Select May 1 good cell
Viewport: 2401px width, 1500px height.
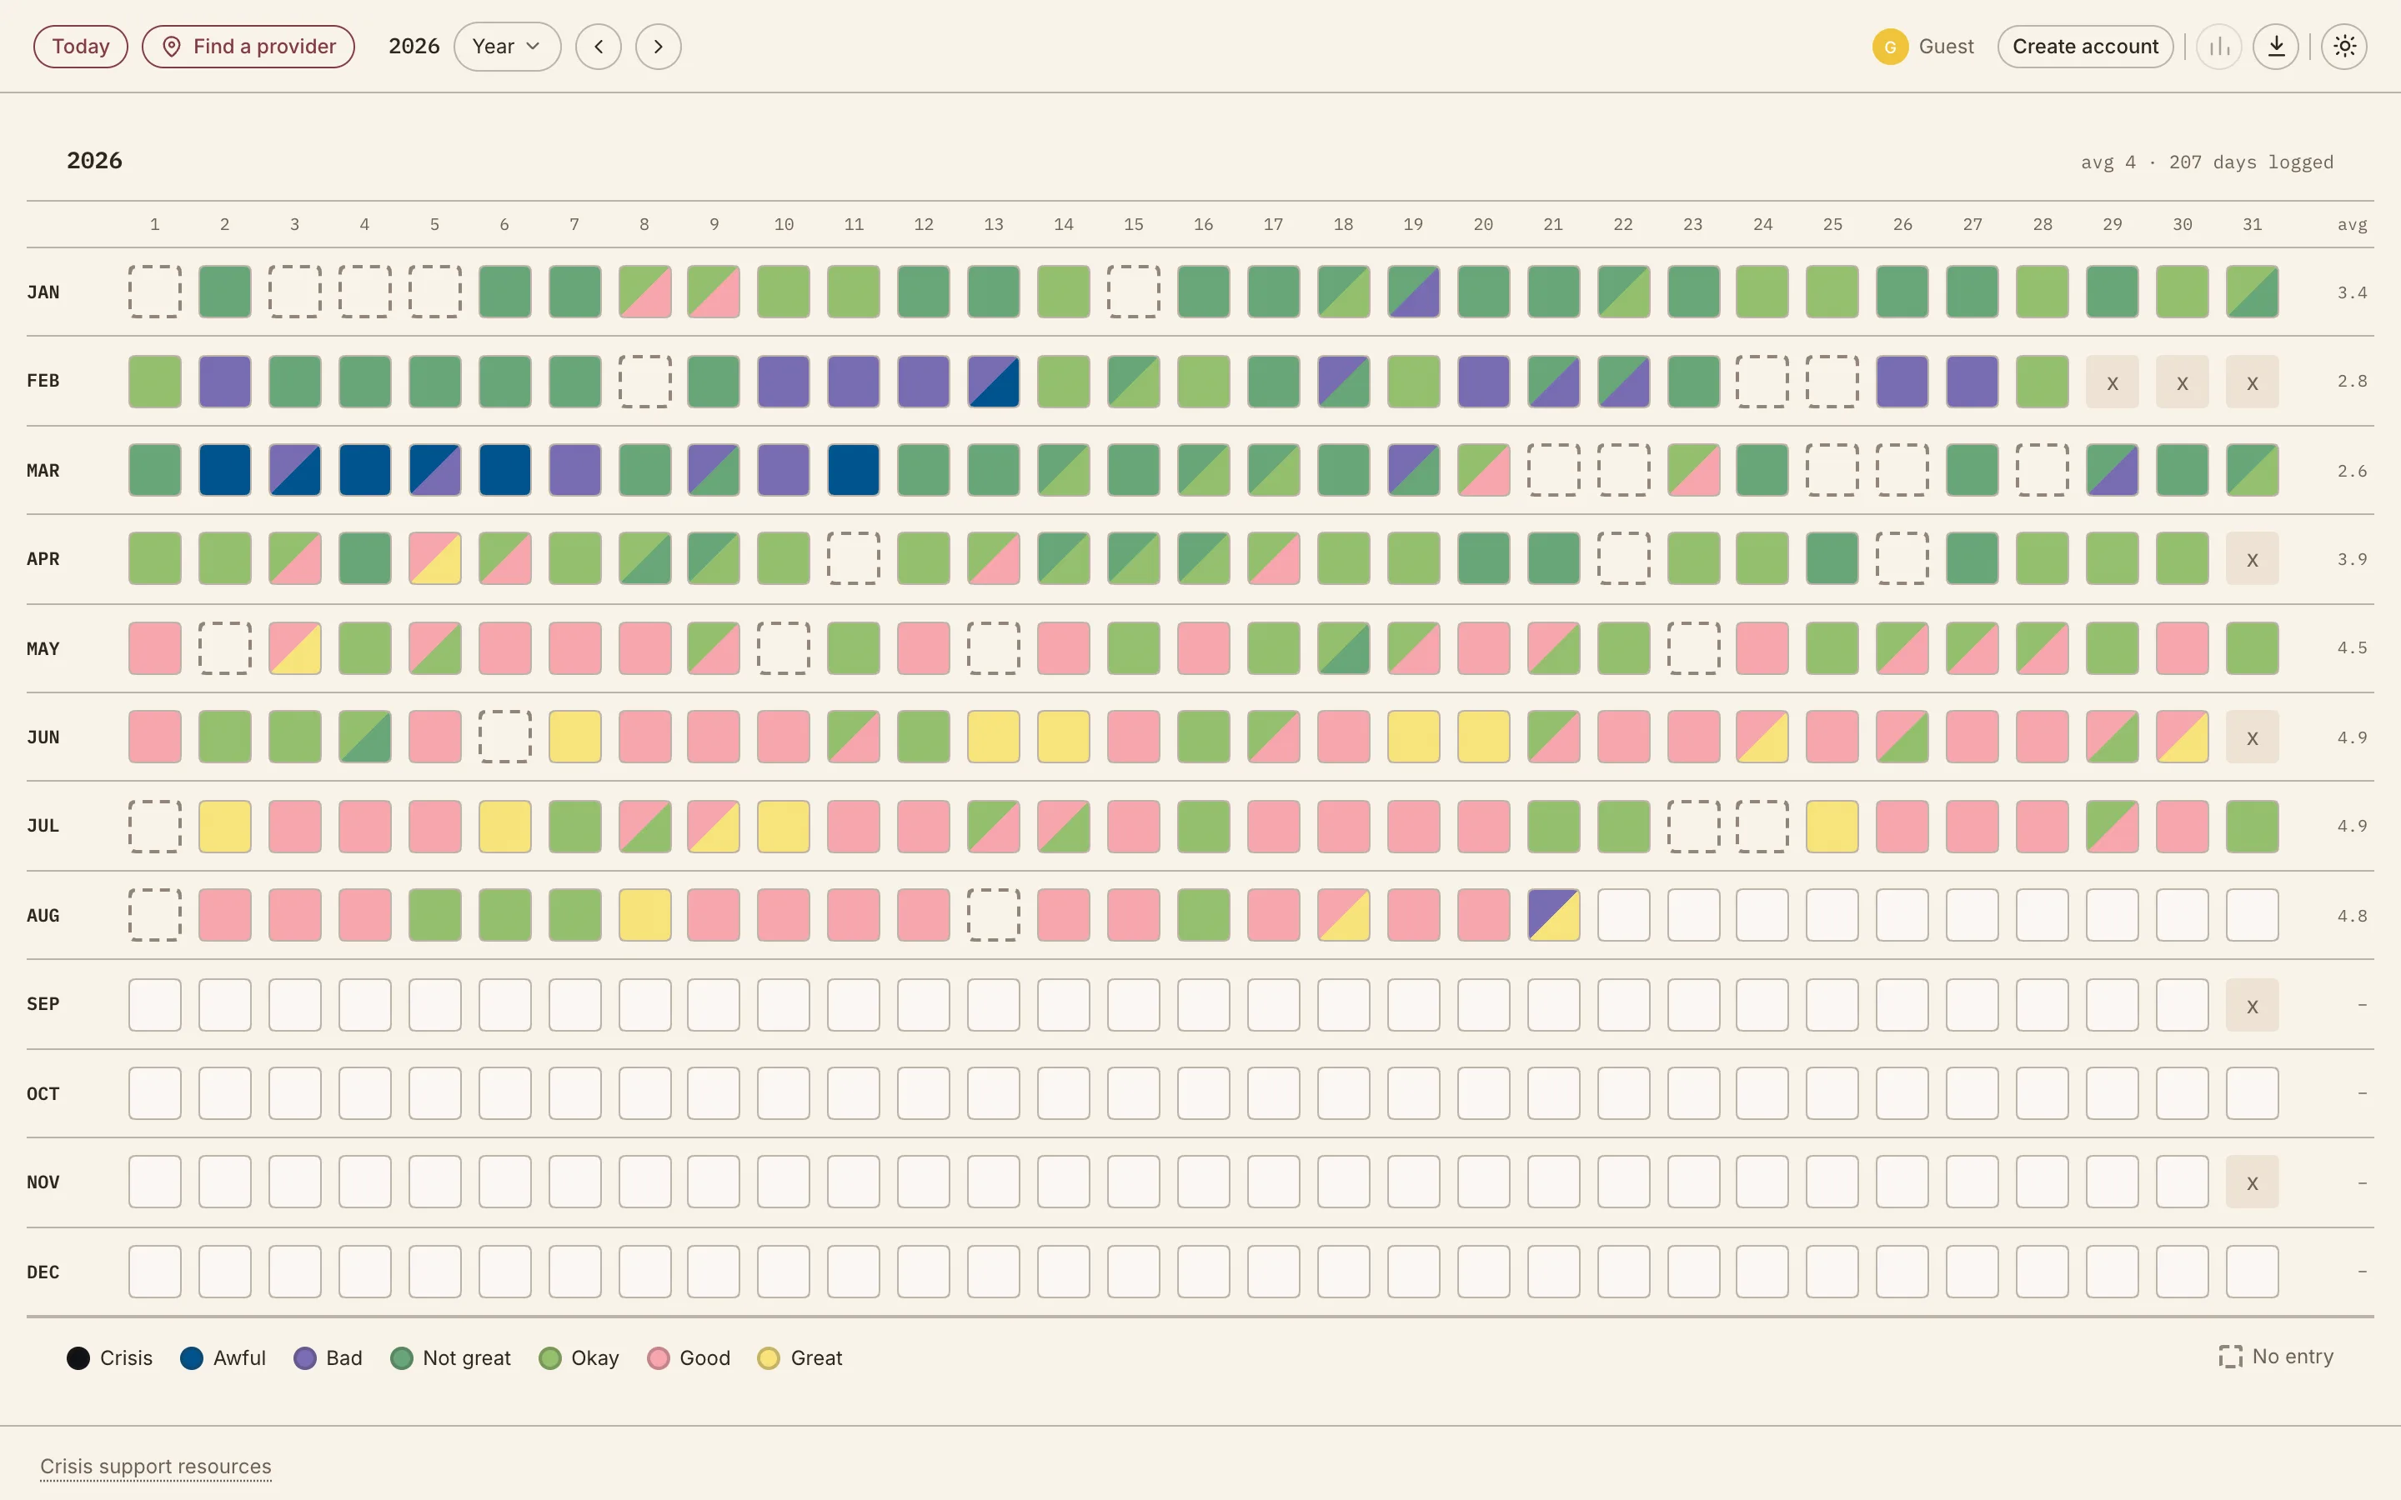click(x=155, y=647)
